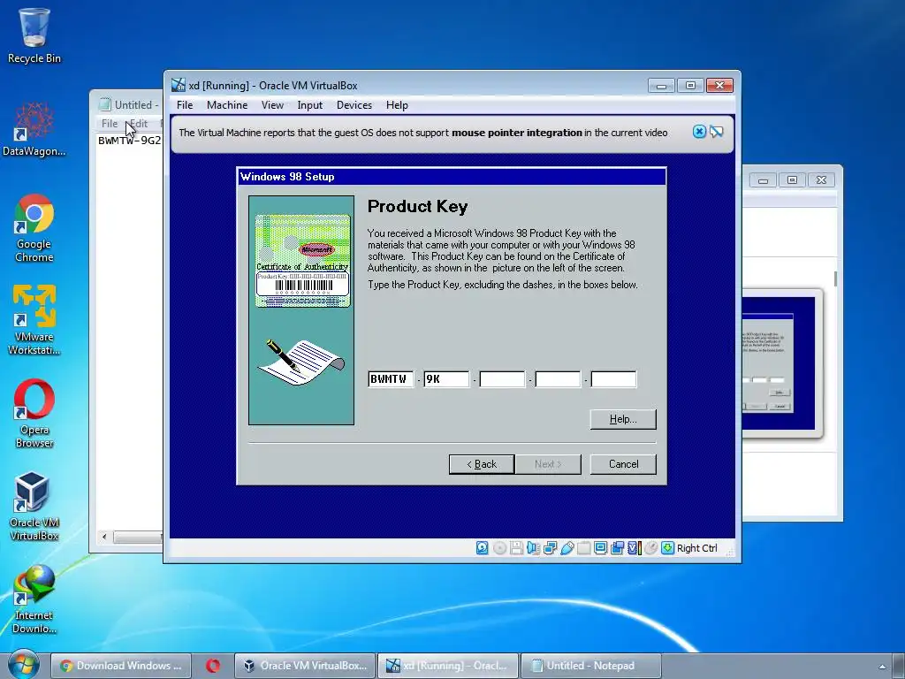Dismiss the mouse integration notification

click(x=699, y=132)
